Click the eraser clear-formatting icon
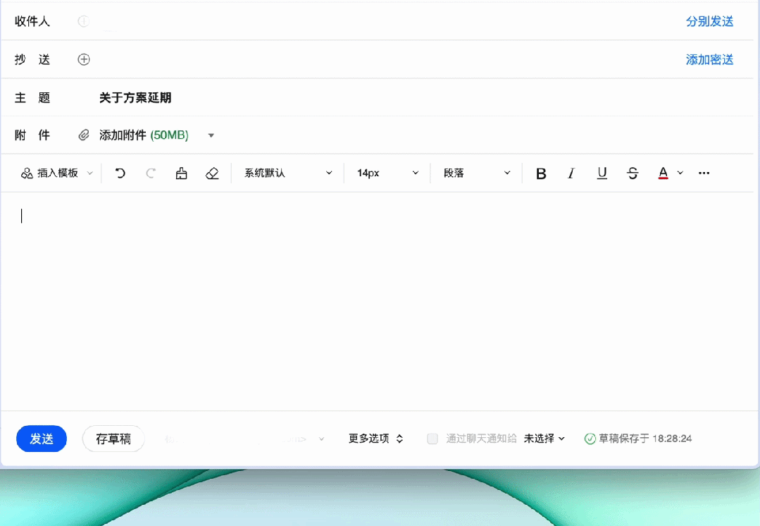760x526 pixels. click(x=212, y=173)
